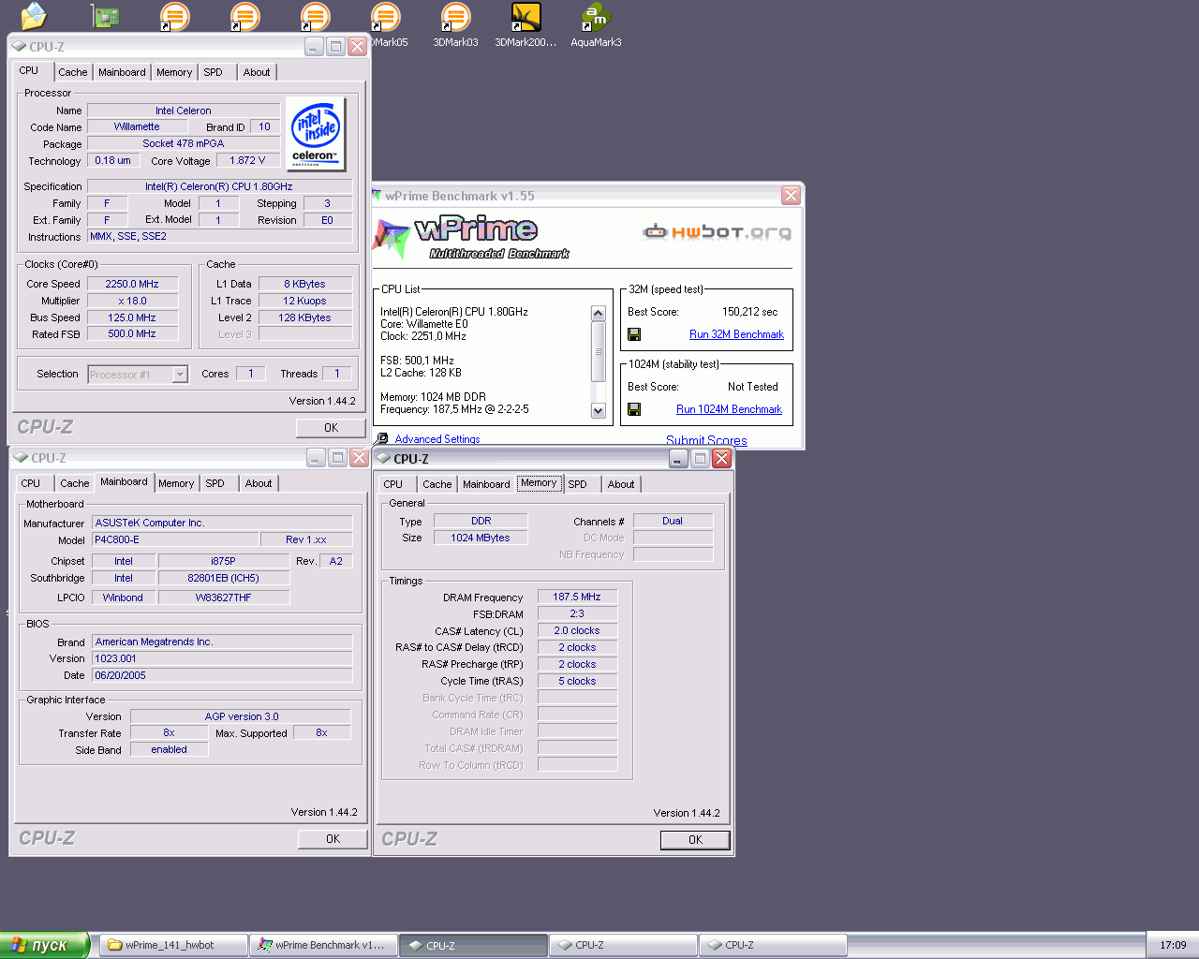Switch to wPrime Benchmark taskbar button
Image resolution: width=1199 pixels, height=959 pixels.
point(323,945)
